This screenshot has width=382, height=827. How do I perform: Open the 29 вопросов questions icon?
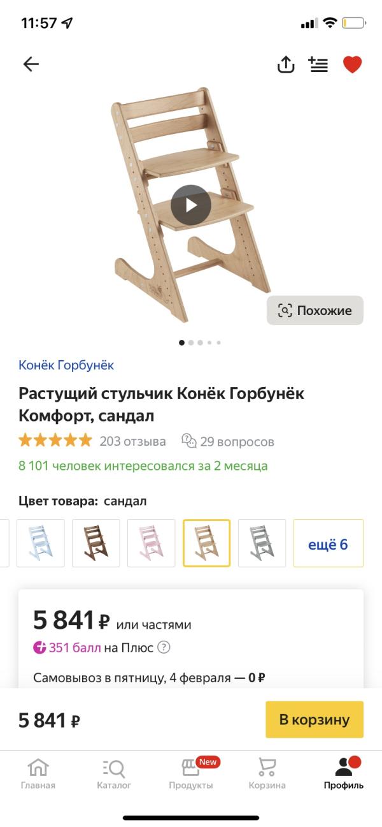(x=189, y=441)
